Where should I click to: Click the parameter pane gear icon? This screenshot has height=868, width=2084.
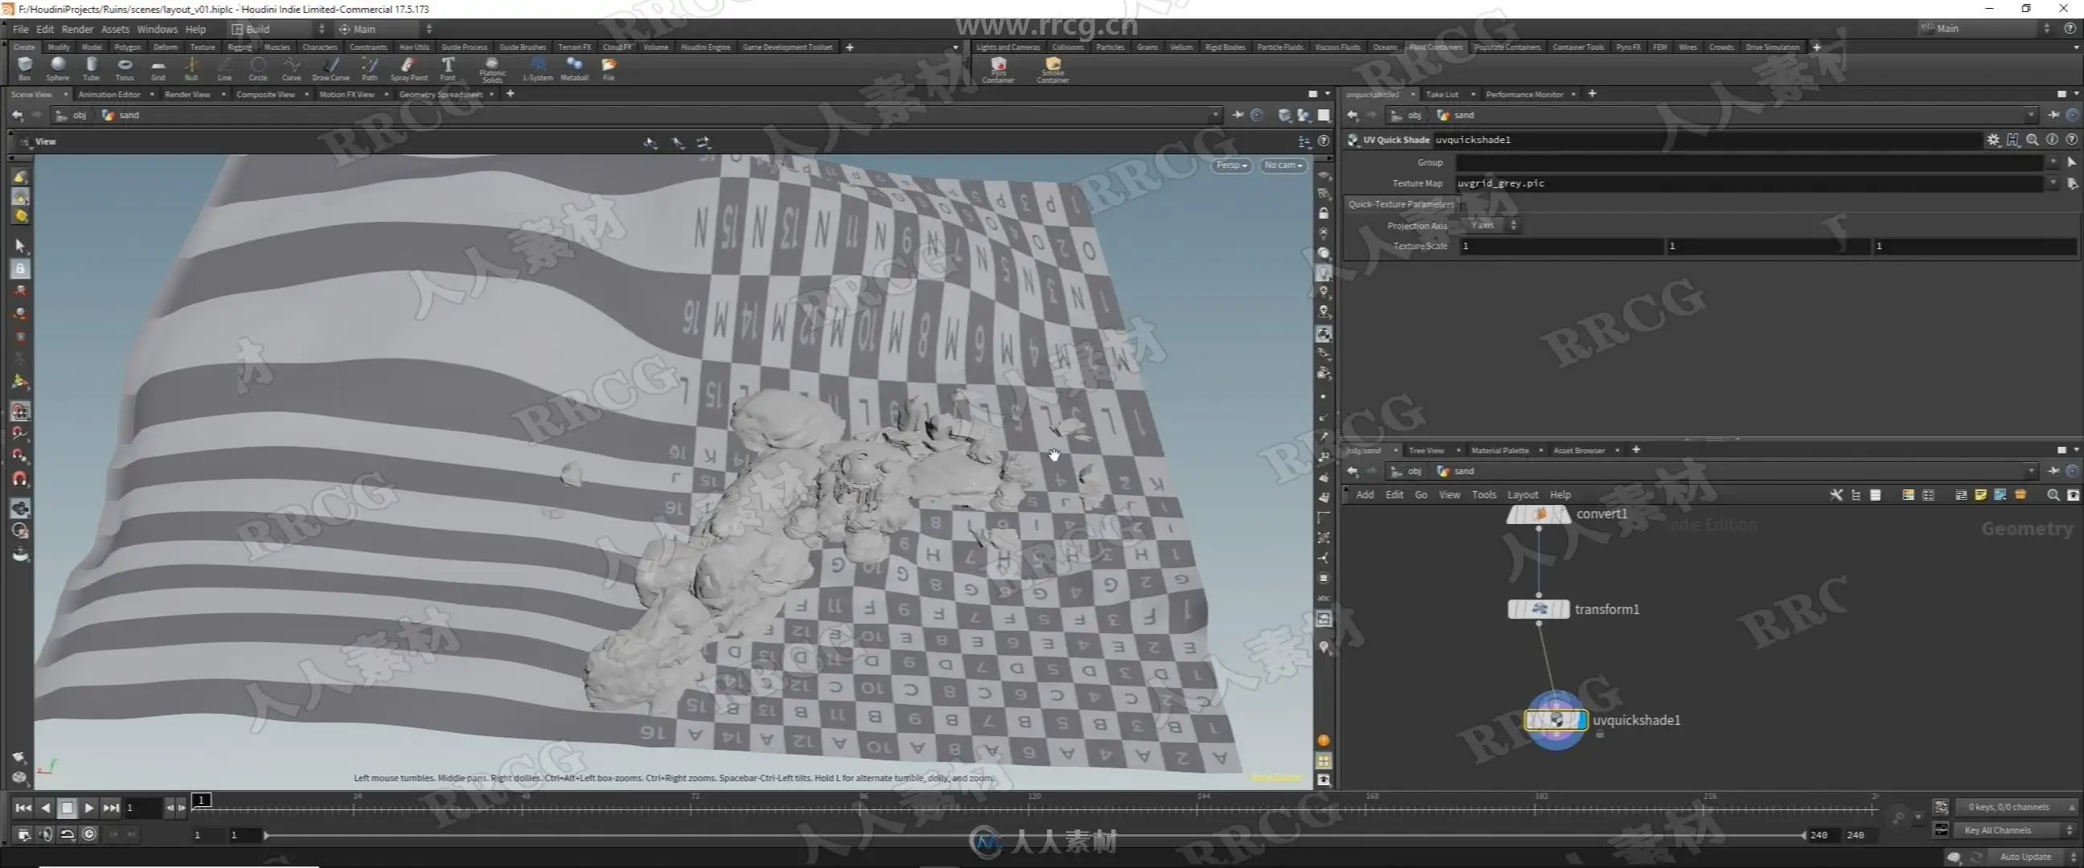point(1992,140)
